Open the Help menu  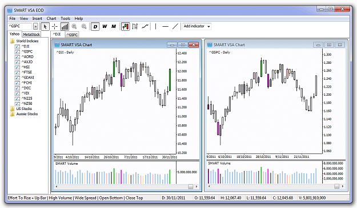click(x=79, y=19)
